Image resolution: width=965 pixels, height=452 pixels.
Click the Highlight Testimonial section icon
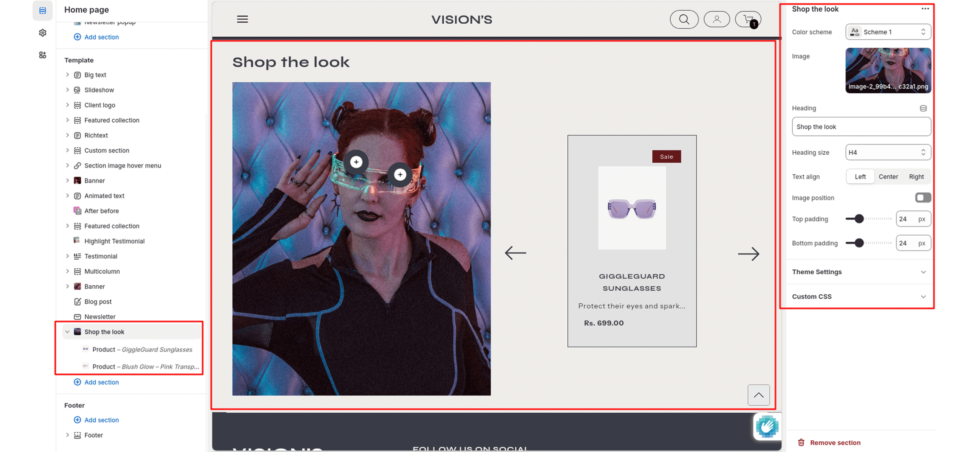pos(77,240)
